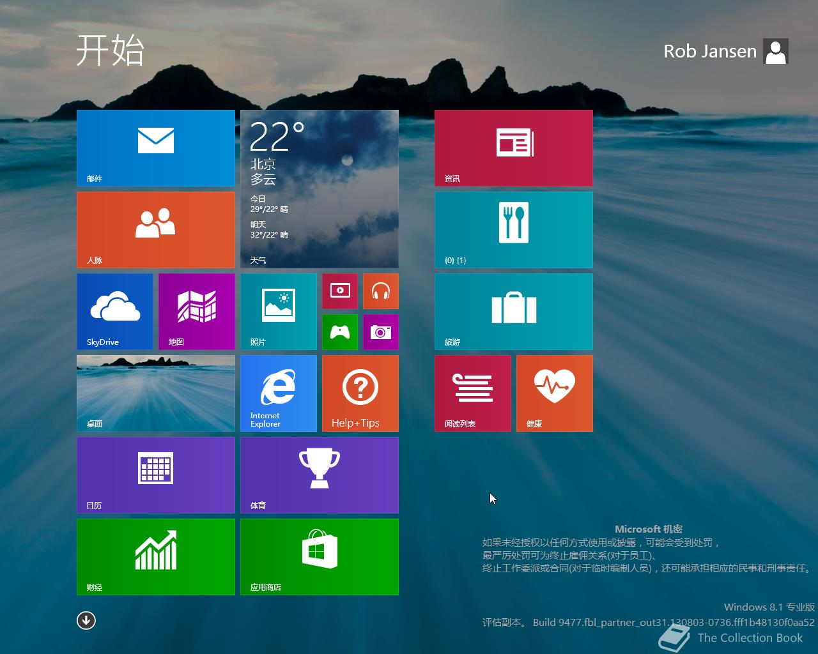Viewport: 818px width, 654px height.
Task: Open the Reading List (阅读列表) tile
Action: click(473, 393)
